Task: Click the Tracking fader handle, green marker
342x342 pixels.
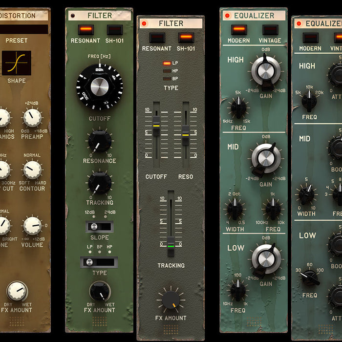Action: point(171,246)
